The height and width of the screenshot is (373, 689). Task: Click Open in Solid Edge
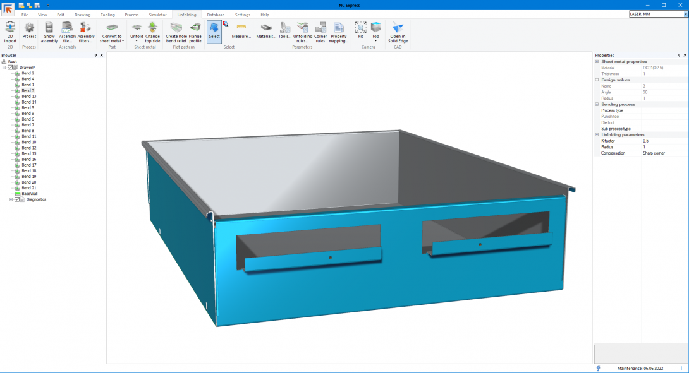398,31
